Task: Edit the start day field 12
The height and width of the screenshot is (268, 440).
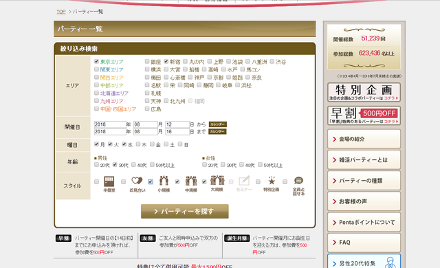Action: [x=177, y=124]
